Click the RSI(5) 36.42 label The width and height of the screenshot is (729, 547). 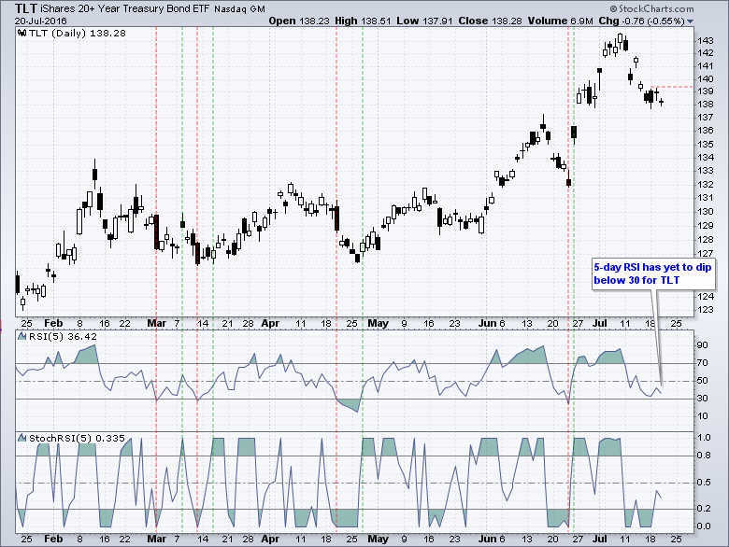point(63,336)
